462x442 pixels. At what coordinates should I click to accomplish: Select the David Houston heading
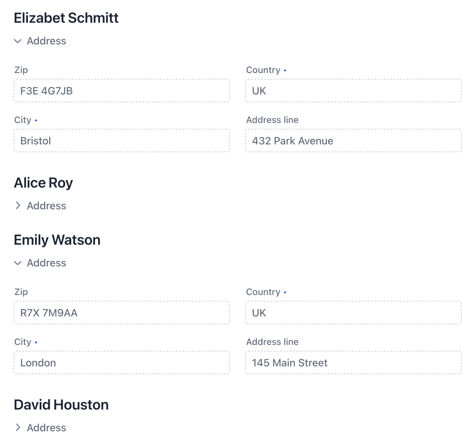(61, 405)
